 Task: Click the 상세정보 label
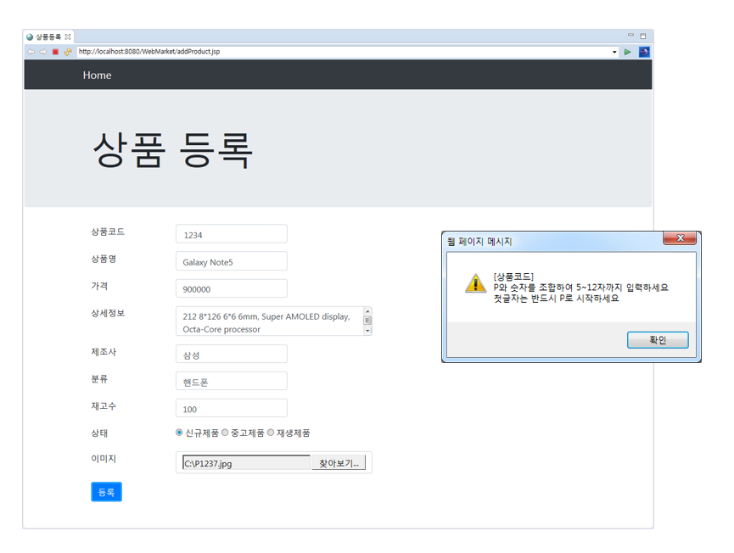coord(108,313)
